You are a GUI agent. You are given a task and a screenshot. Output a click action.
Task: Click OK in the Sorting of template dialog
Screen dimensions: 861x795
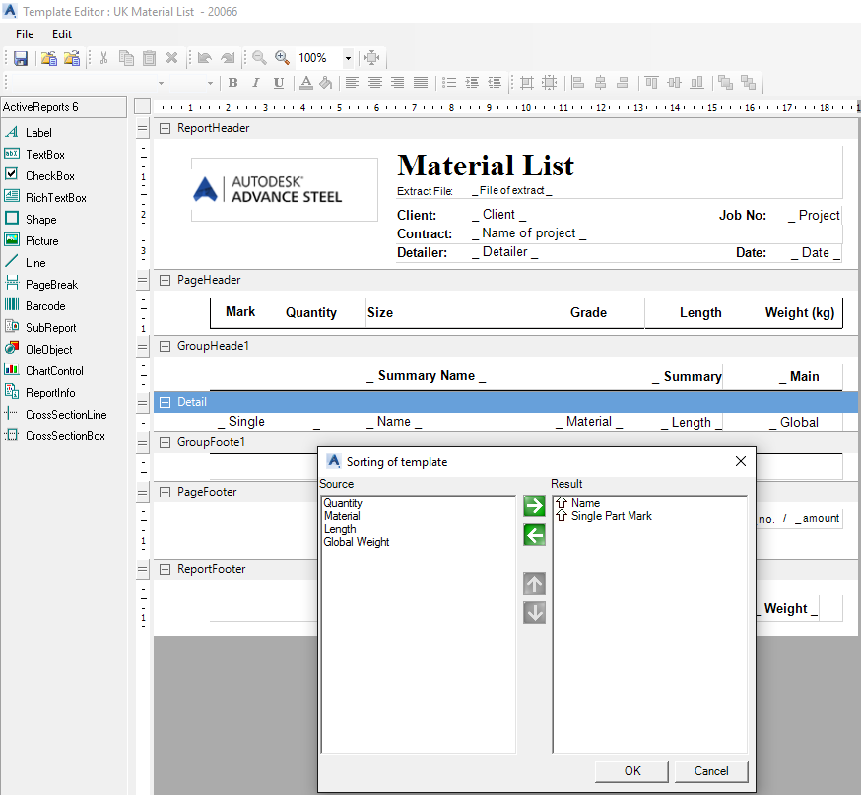[630, 770]
